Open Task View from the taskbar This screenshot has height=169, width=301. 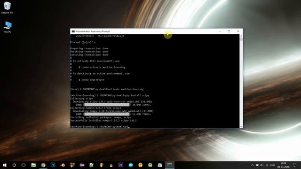24,165
